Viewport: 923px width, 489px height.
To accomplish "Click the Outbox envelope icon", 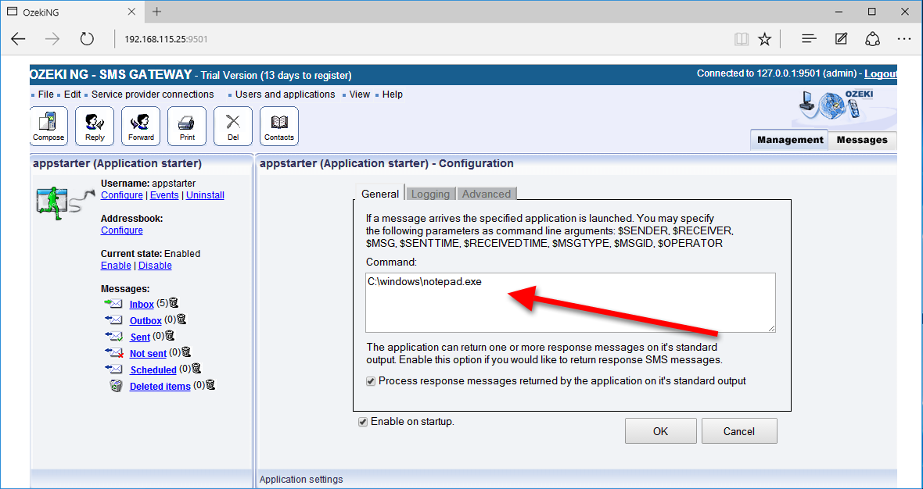I will click(x=113, y=319).
